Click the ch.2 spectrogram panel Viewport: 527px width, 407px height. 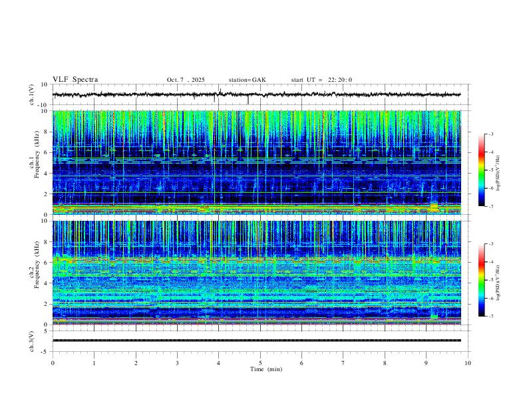pos(257,273)
